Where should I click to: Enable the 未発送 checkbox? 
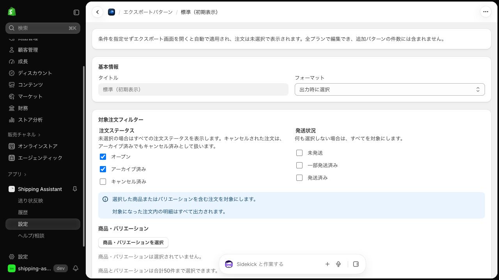(x=299, y=153)
